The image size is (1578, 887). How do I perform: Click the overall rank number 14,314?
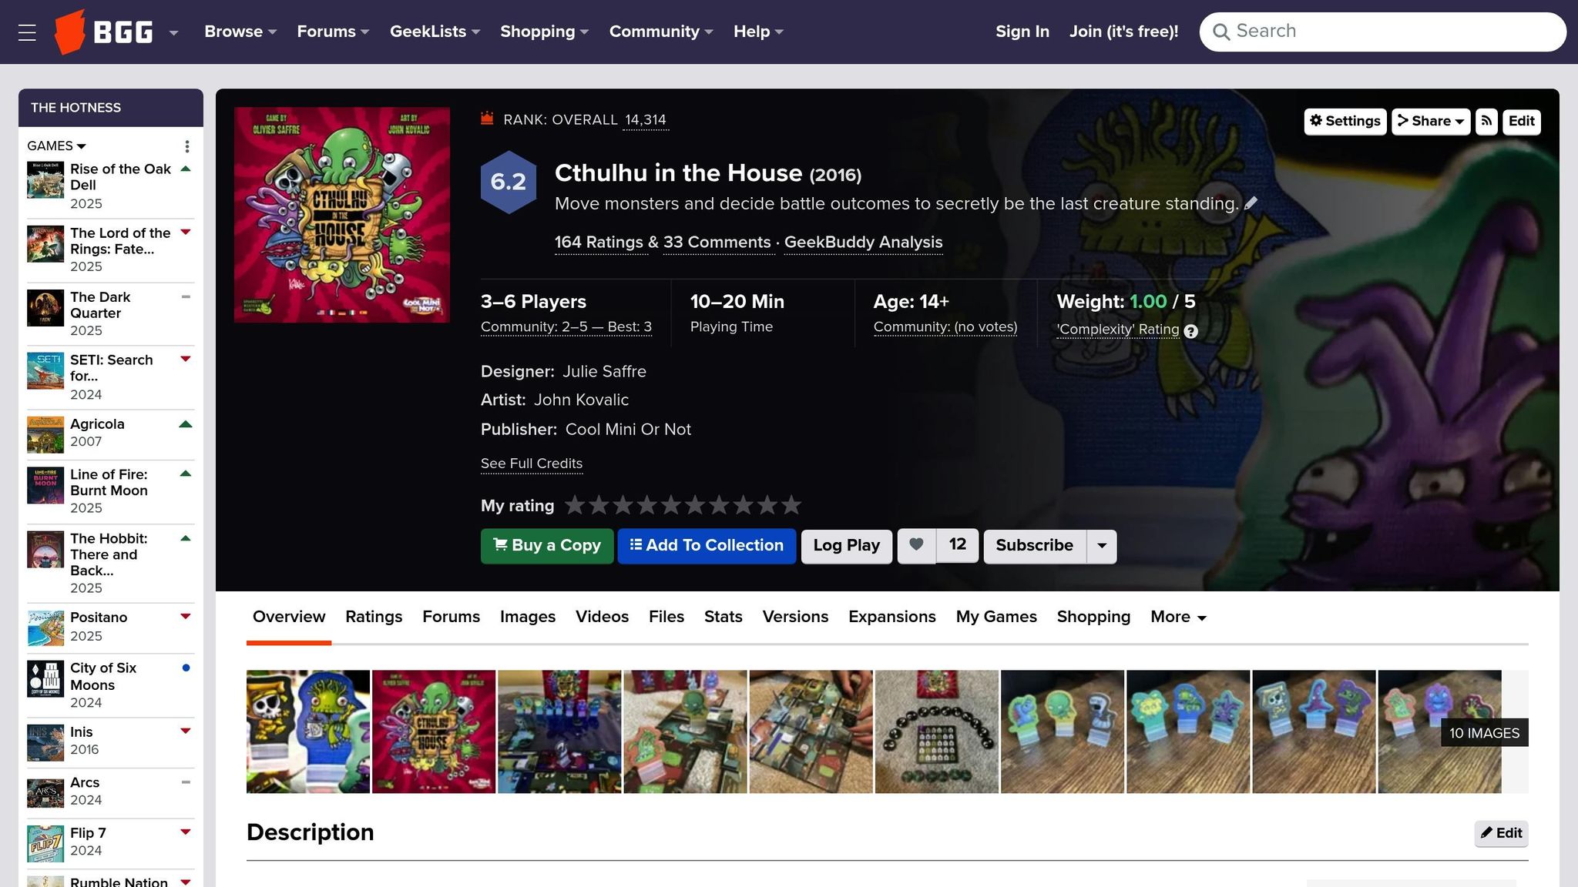pyautogui.click(x=646, y=120)
